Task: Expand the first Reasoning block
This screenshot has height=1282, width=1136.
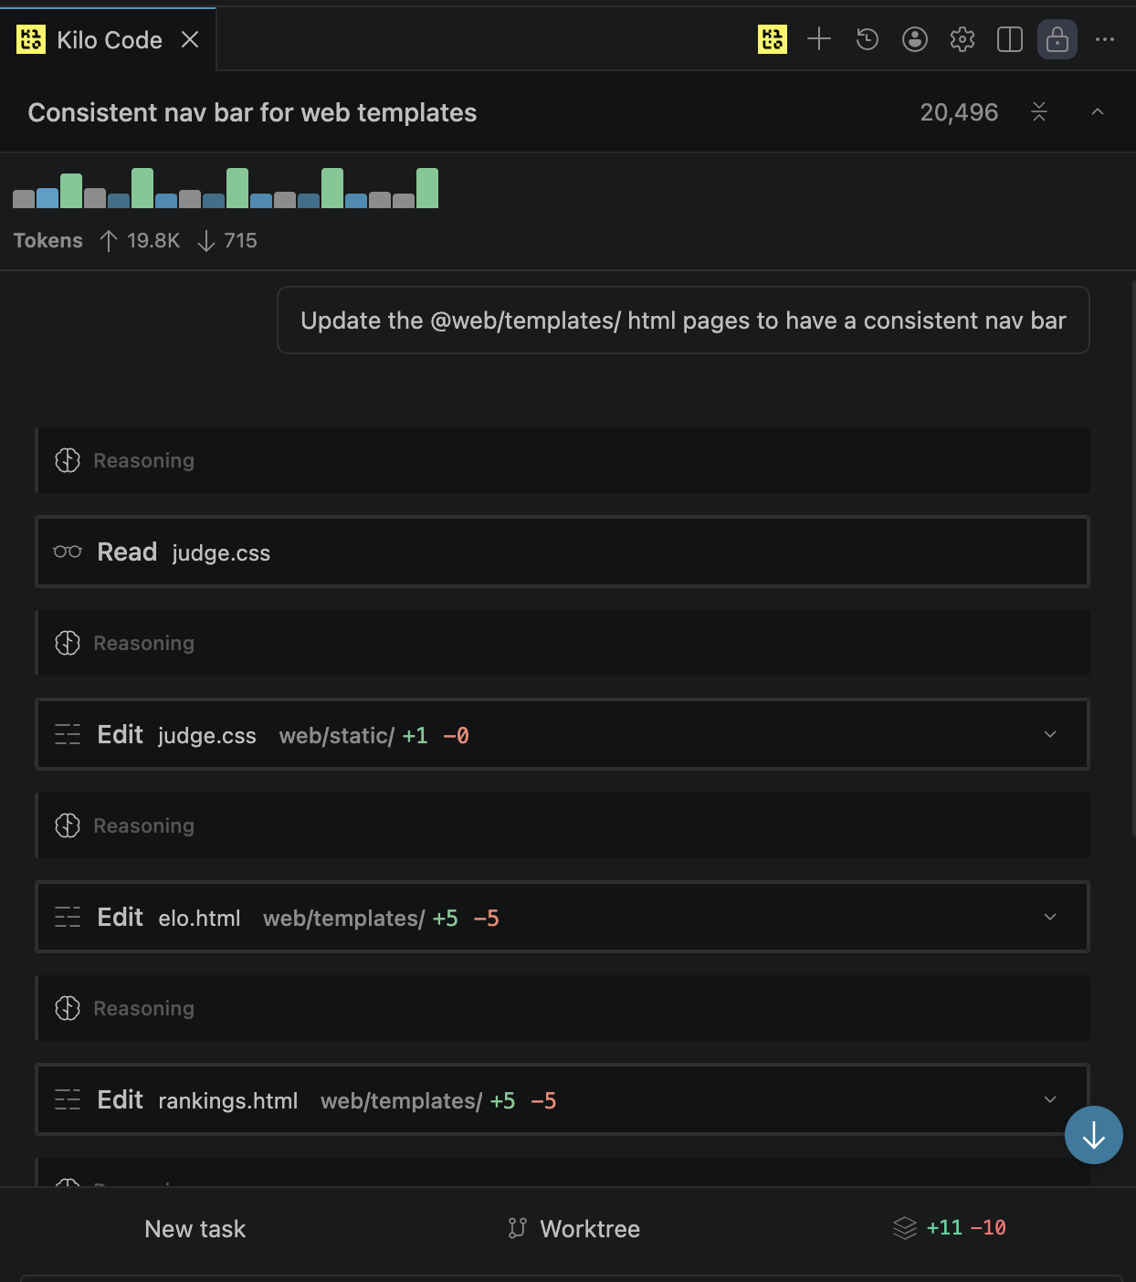Action: point(563,460)
